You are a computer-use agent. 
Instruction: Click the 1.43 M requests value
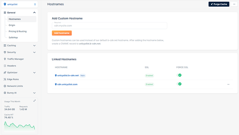click(23, 109)
